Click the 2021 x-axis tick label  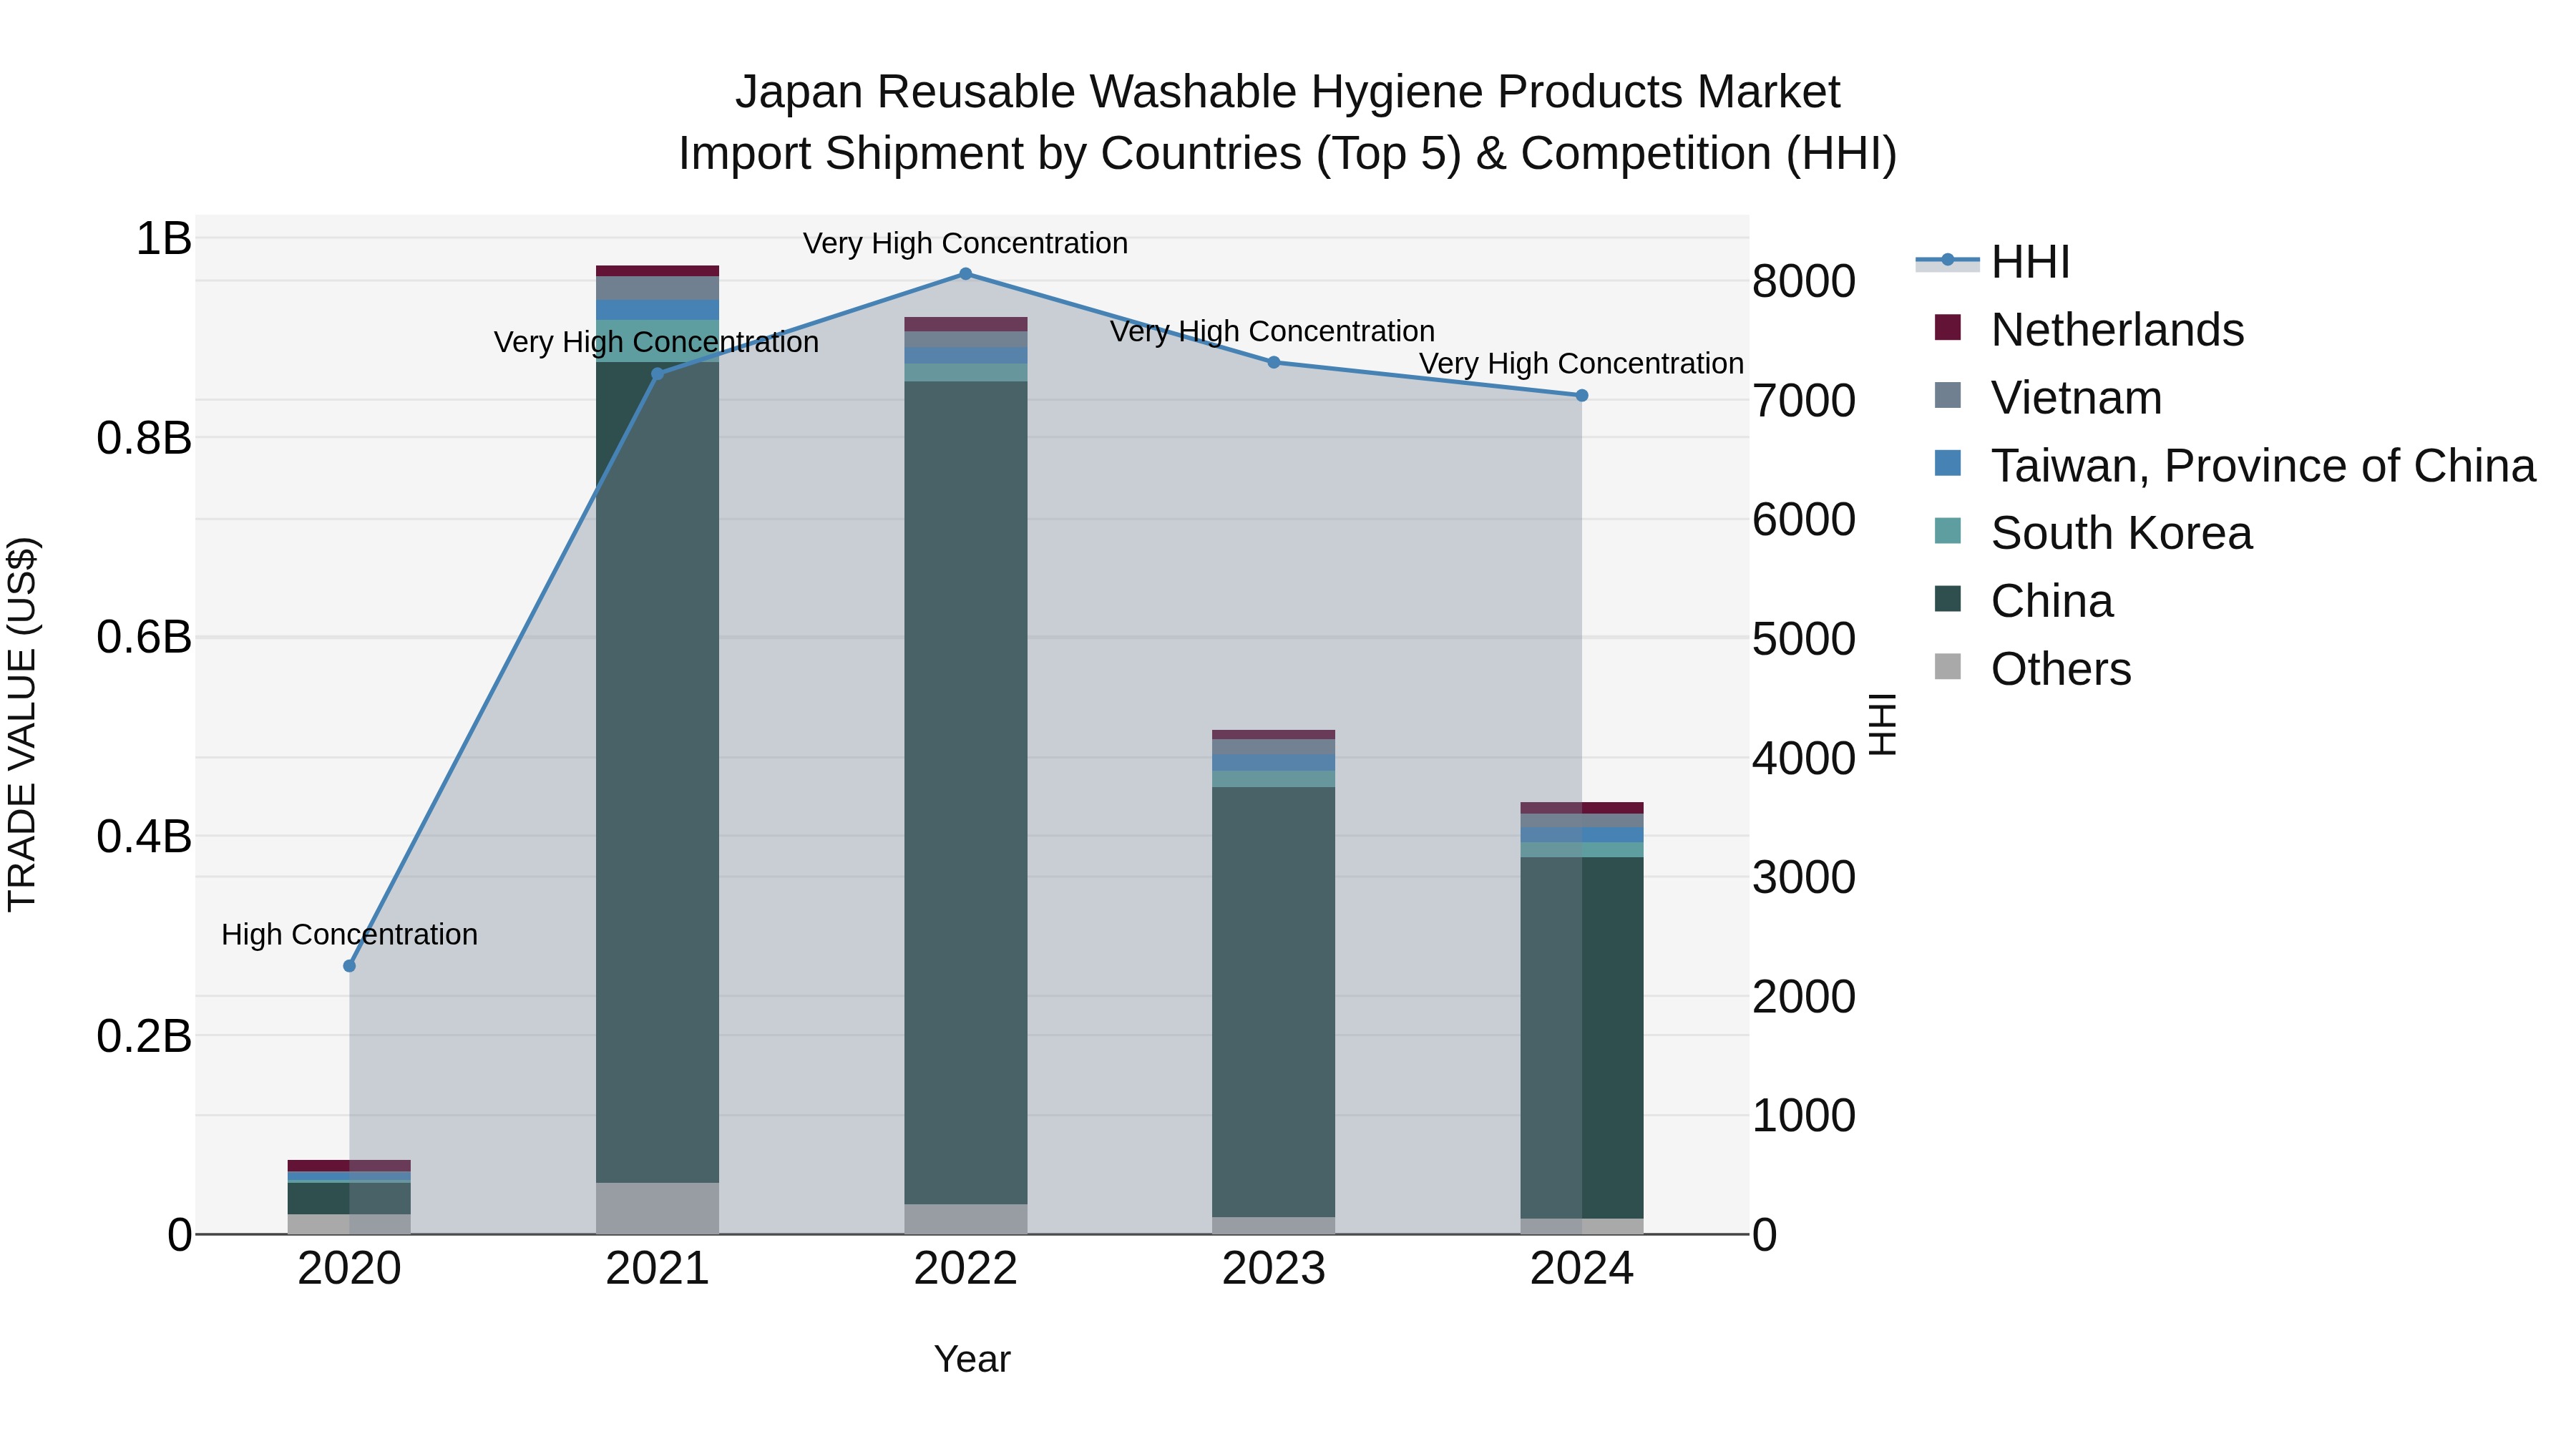pos(657,1269)
